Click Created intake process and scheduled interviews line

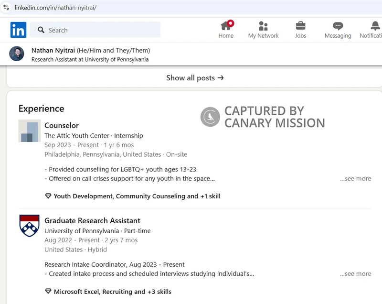149,274
